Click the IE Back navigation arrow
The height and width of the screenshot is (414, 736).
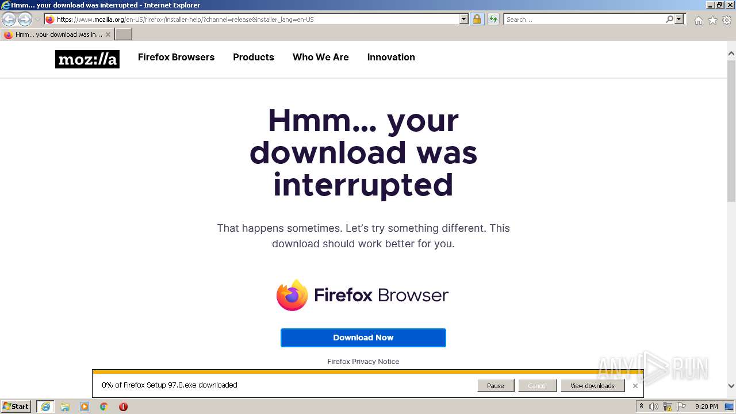9,19
